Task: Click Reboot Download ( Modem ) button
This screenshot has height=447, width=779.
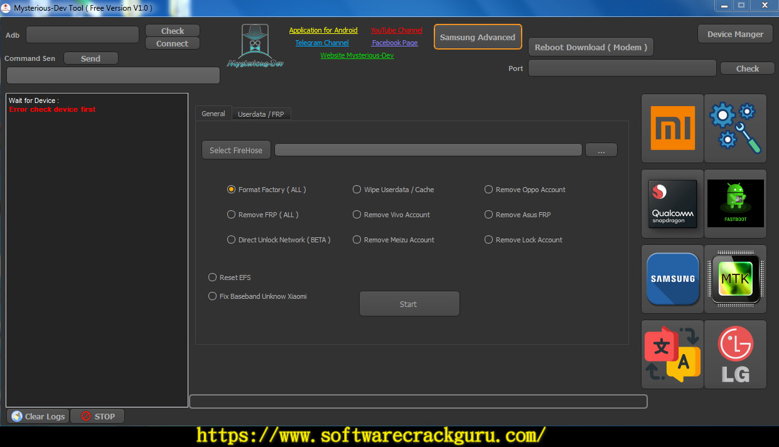Action: pyautogui.click(x=591, y=47)
